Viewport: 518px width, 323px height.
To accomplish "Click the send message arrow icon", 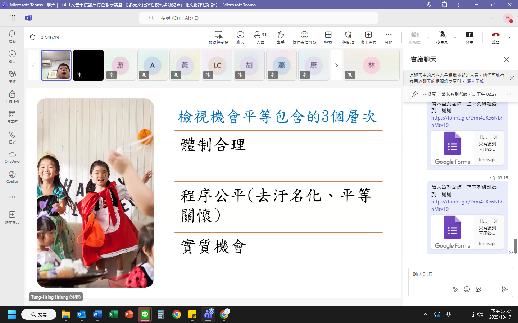I will [505, 289].
